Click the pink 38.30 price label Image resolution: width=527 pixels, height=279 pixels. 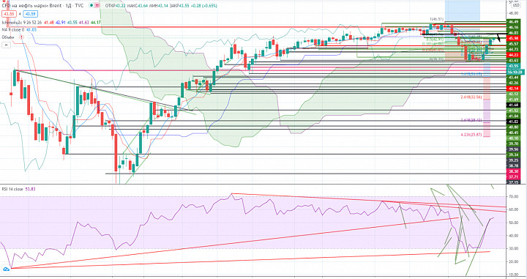click(513, 171)
